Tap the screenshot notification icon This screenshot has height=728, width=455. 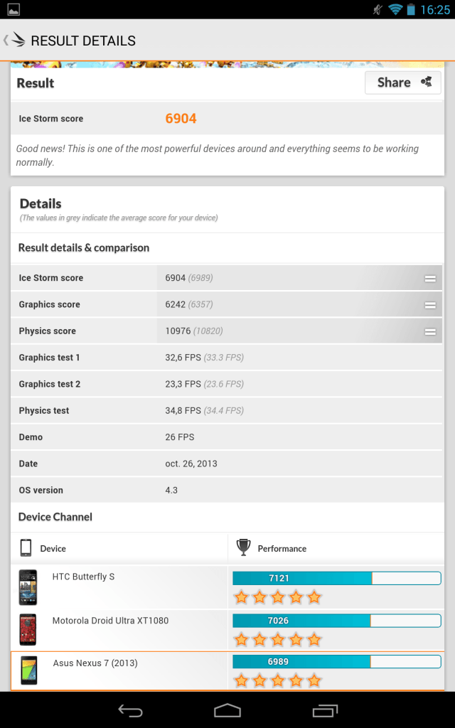coord(14,9)
